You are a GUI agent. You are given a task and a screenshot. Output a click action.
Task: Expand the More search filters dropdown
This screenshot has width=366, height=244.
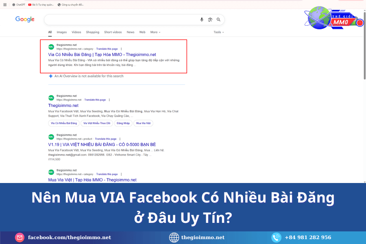tap(155, 32)
